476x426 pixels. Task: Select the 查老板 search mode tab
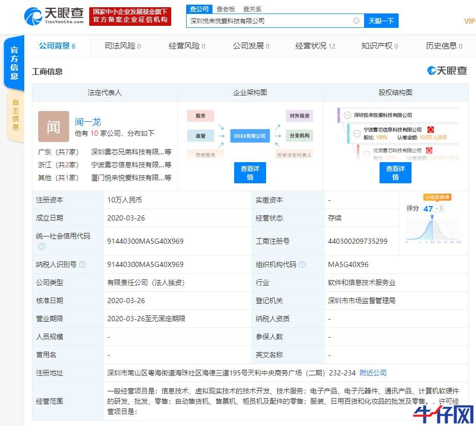(226, 9)
